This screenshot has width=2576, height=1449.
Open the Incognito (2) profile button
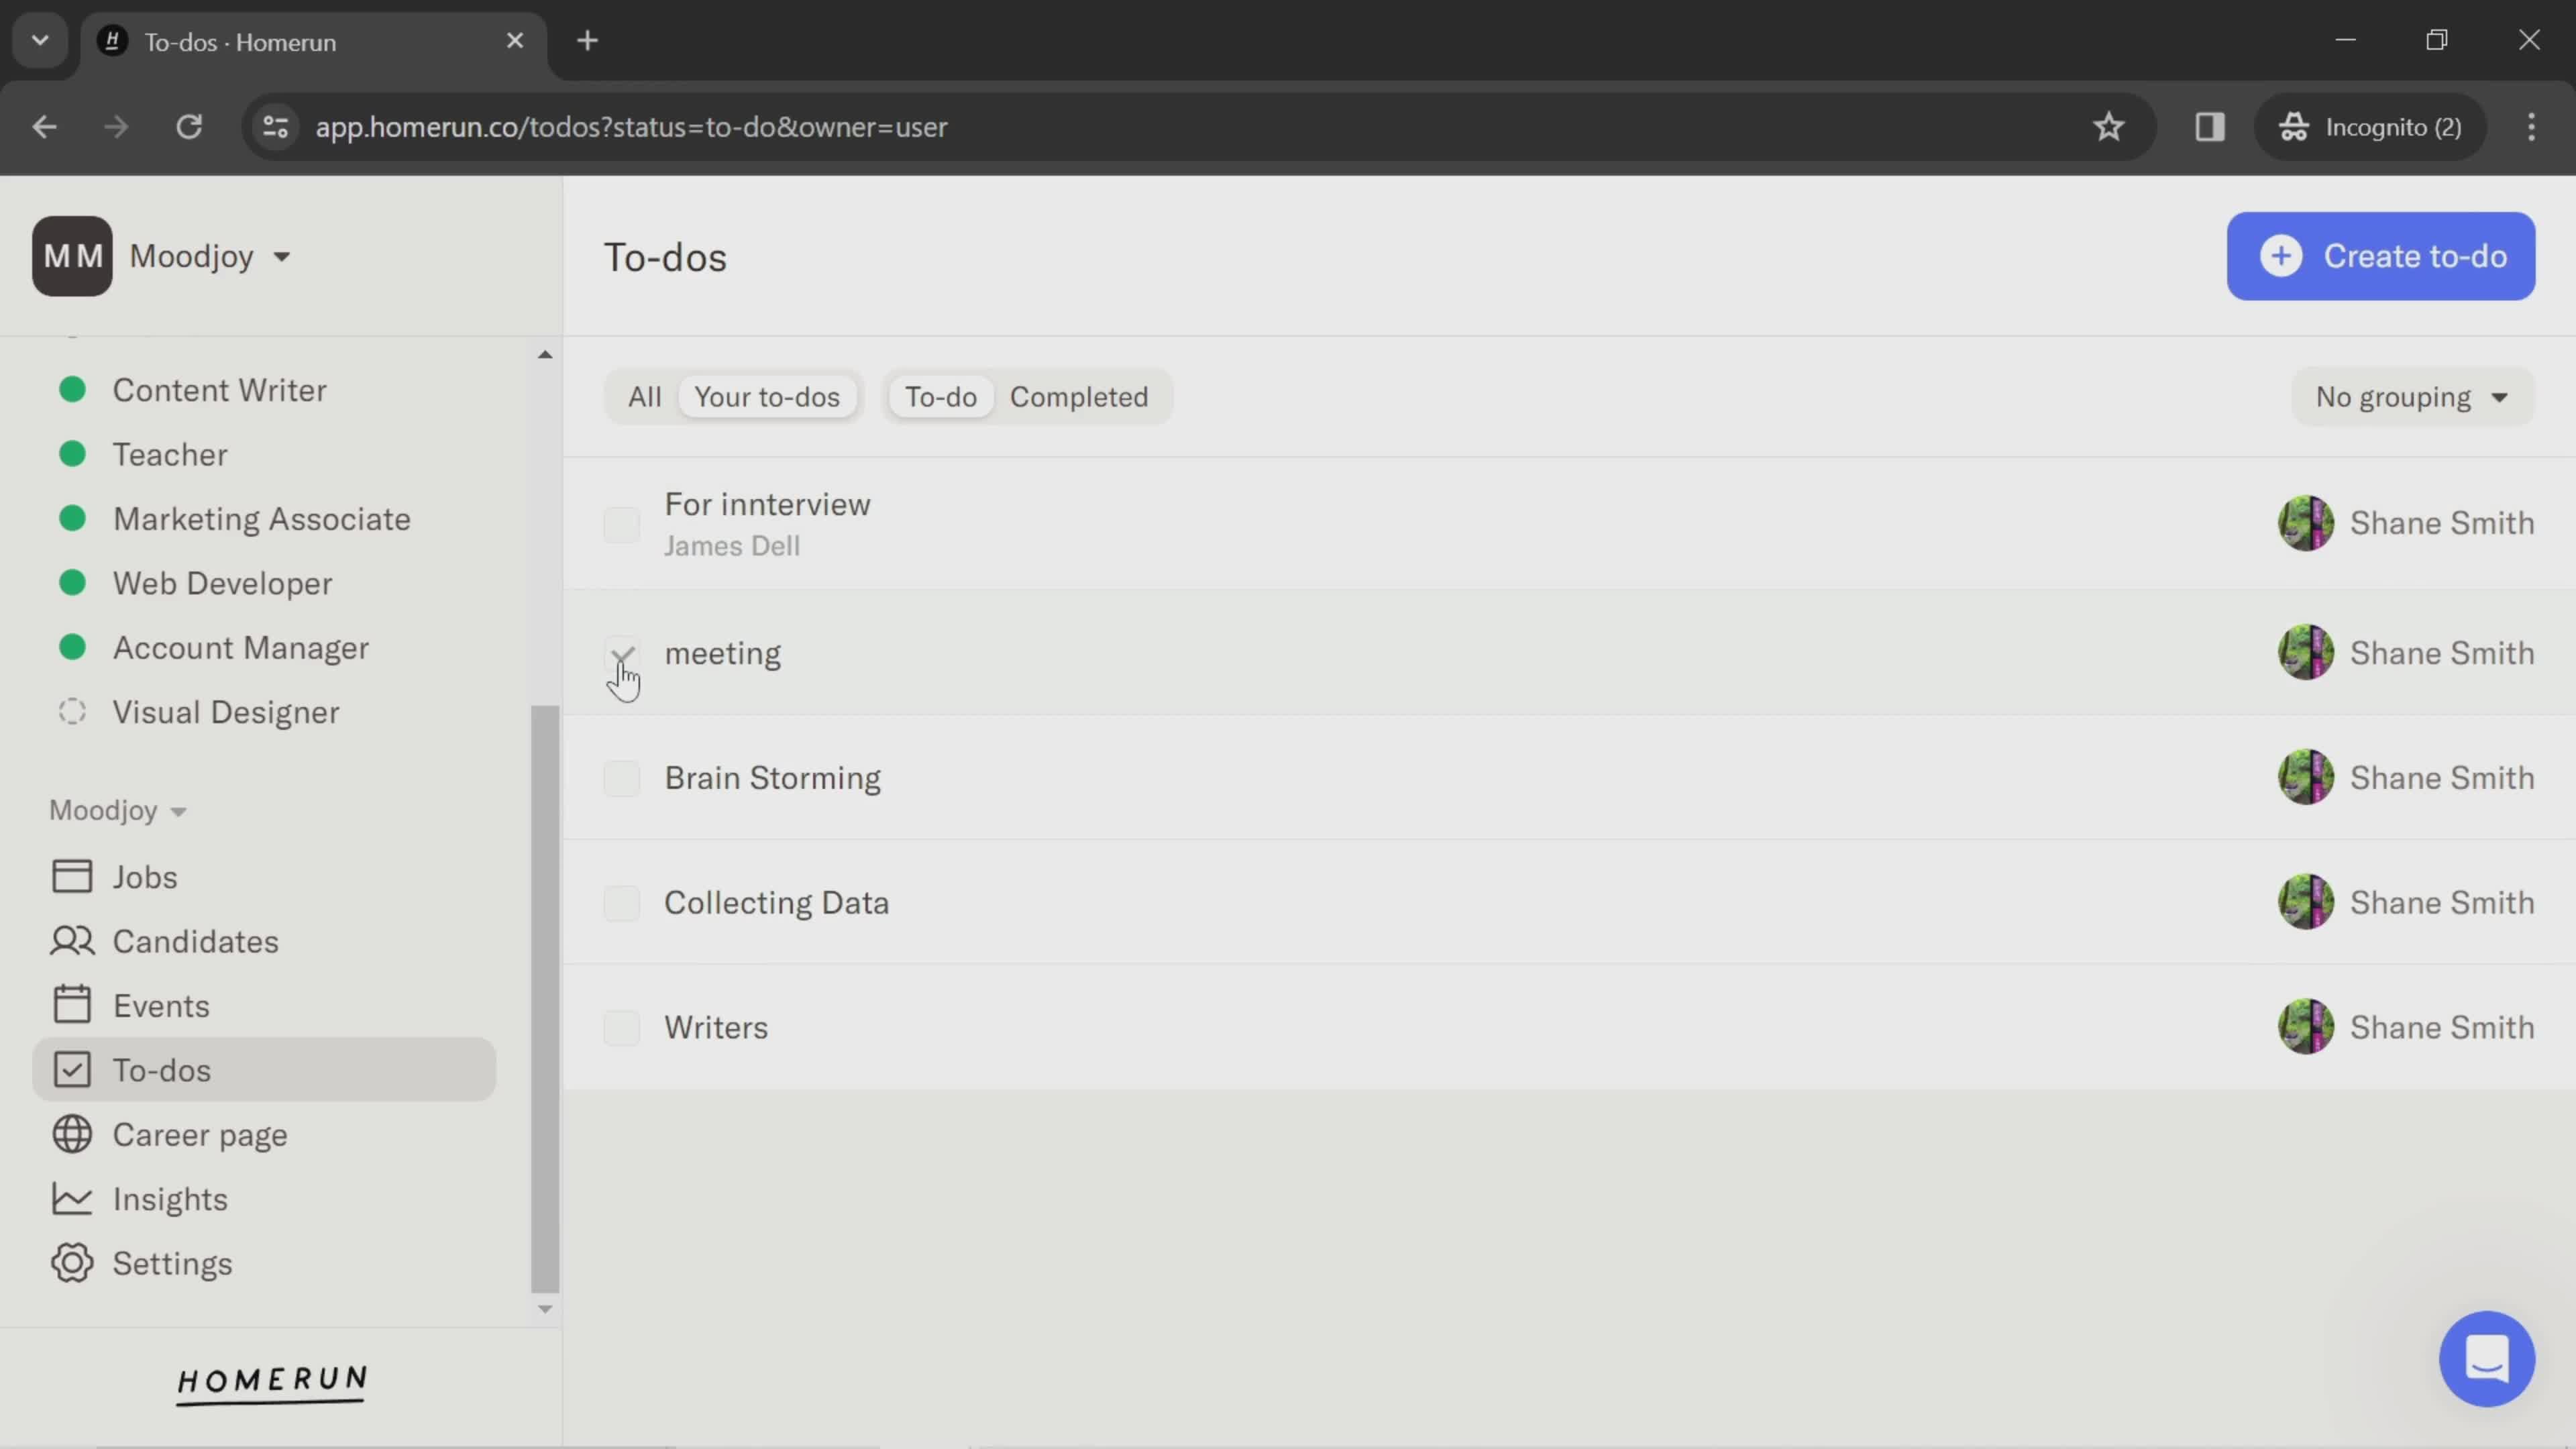point(2370,127)
